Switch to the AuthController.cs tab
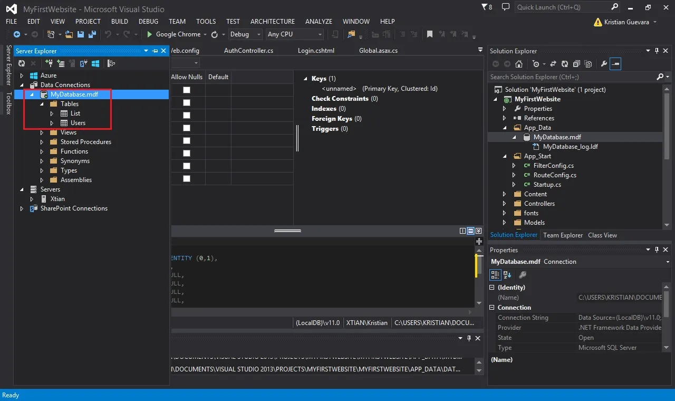The height and width of the screenshot is (401, 675). (249, 51)
